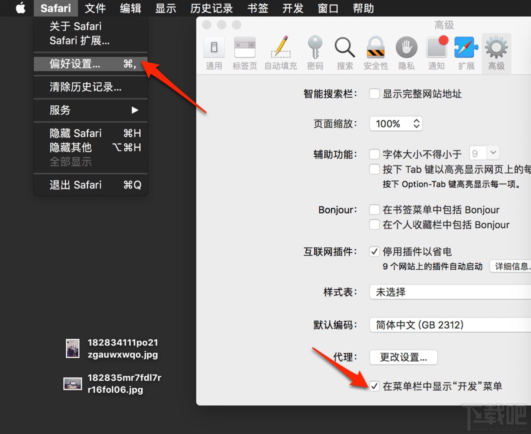Expand the minimum font size dropdown
531x434 pixels.
click(484, 153)
